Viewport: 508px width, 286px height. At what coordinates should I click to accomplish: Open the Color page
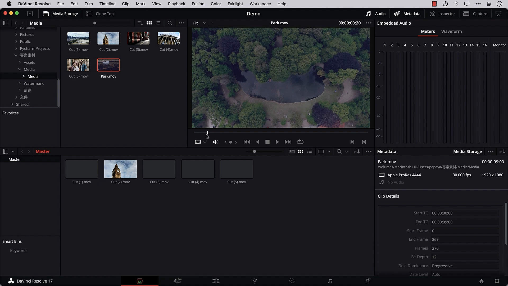tap(292, 281)
